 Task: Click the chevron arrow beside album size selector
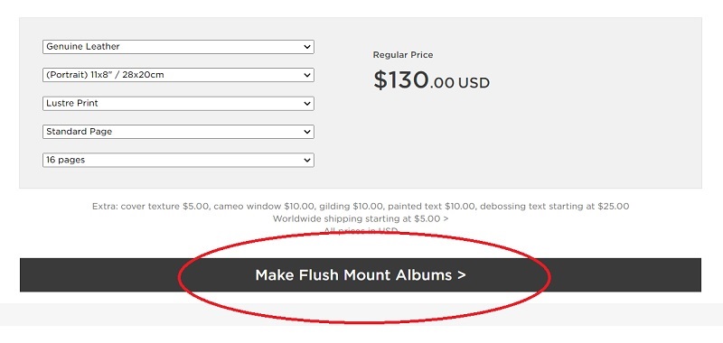307,75
